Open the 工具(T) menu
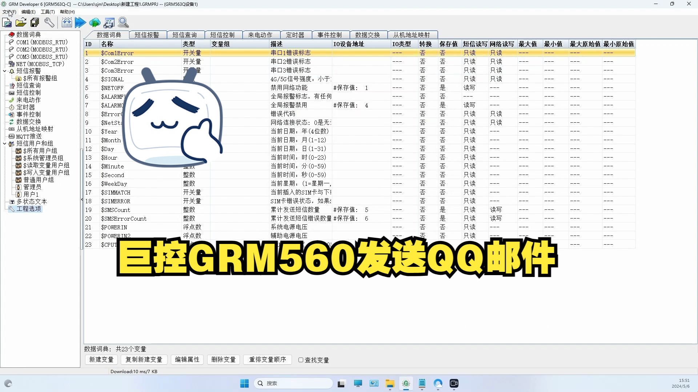This screenshot has height=392, width=698. [48, 12]
